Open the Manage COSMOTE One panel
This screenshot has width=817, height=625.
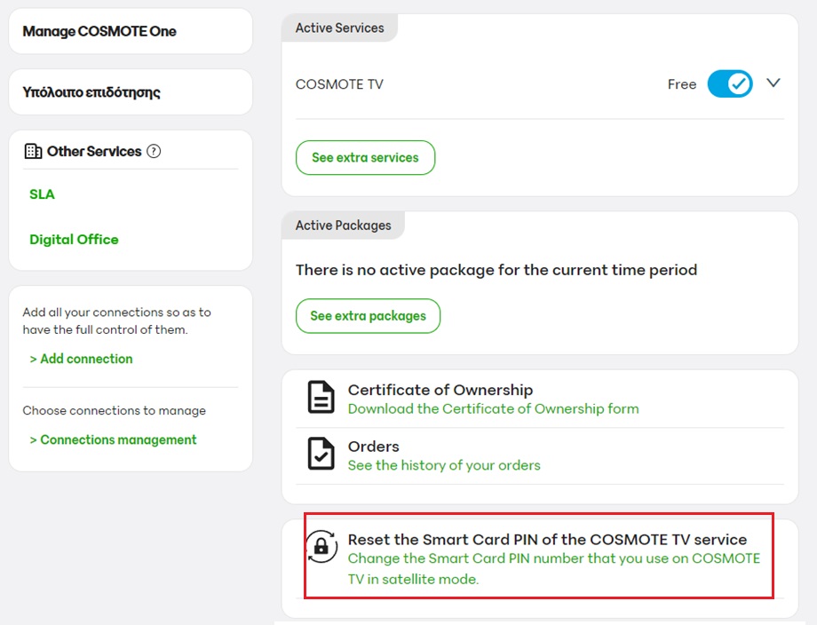99,32
